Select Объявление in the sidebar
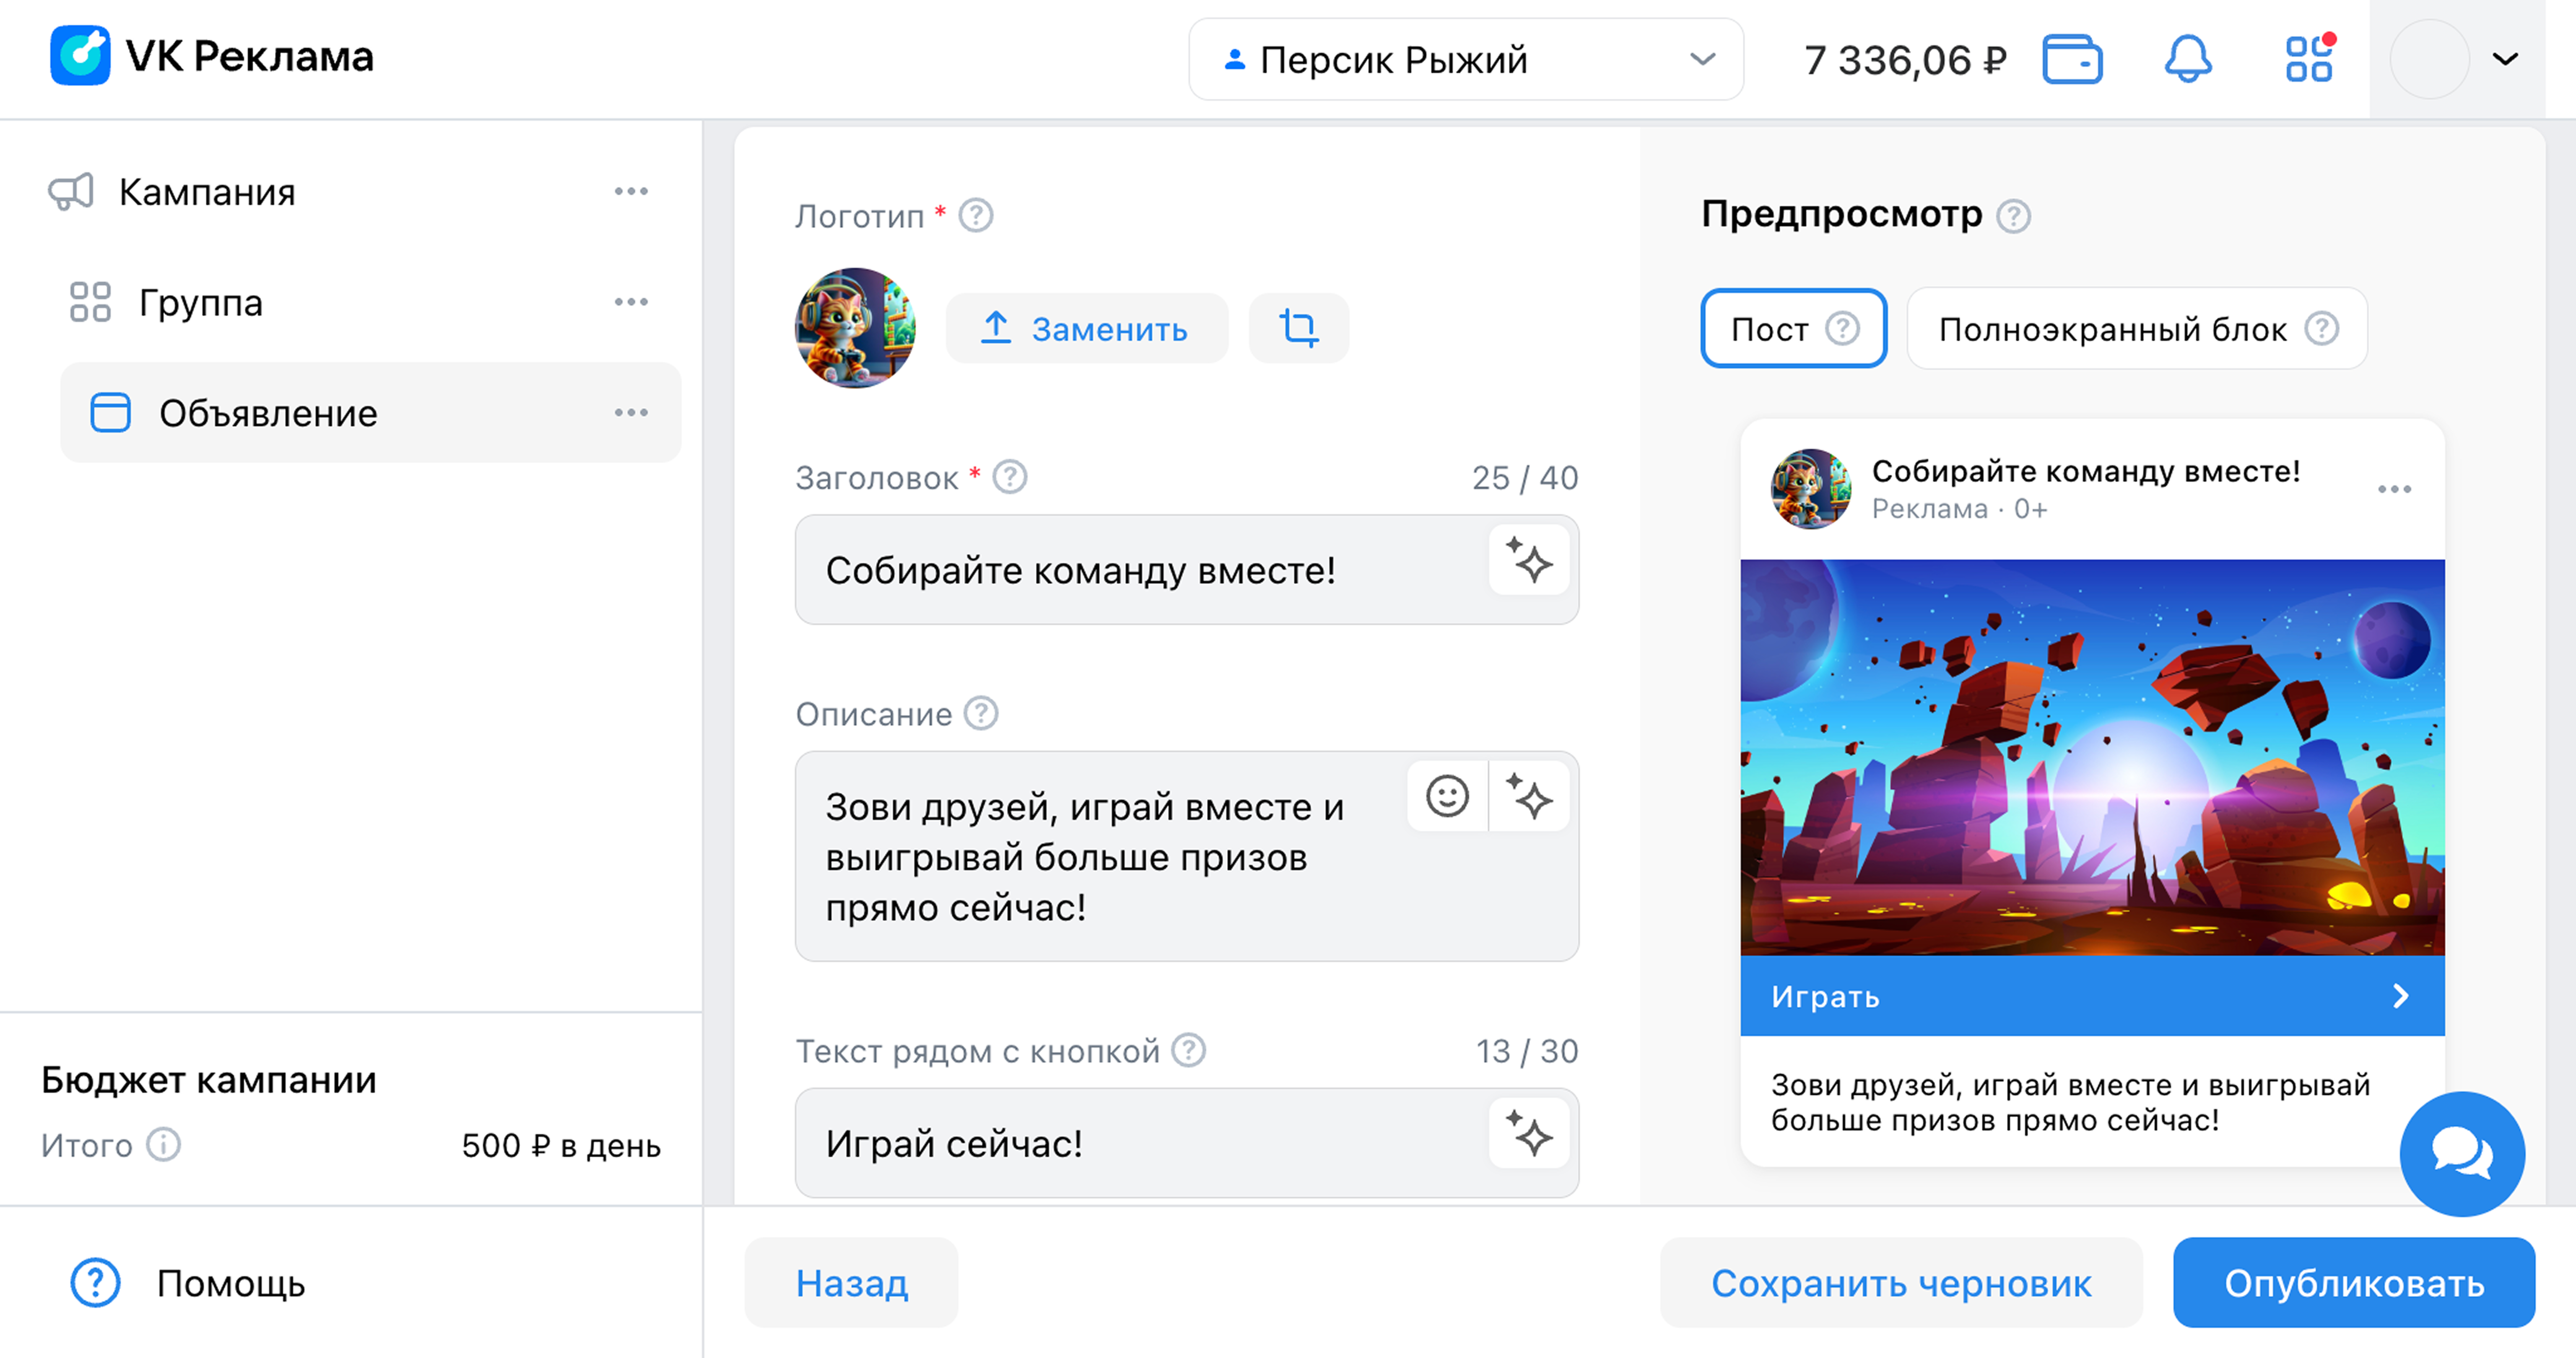 [371, 412]
